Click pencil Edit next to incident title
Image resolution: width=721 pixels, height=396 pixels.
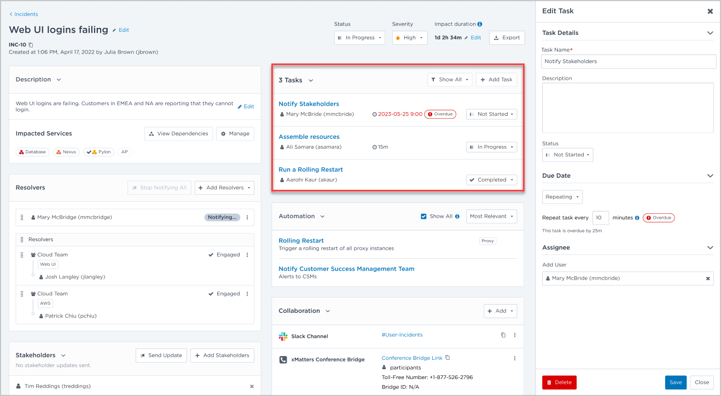click(121, 30)
